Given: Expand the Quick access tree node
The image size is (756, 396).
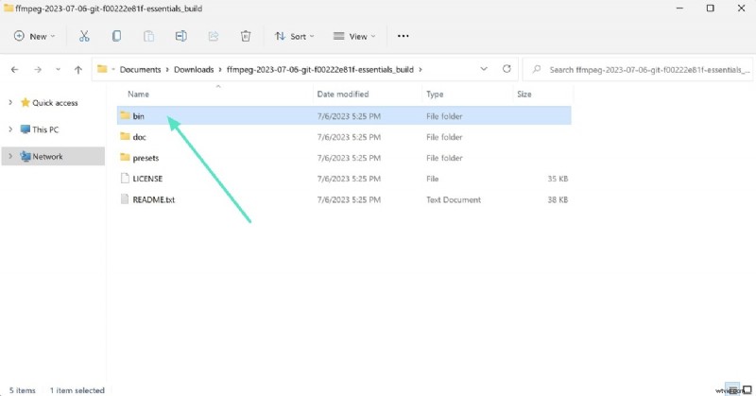Looking at the screenshot, I should point(9,103).
